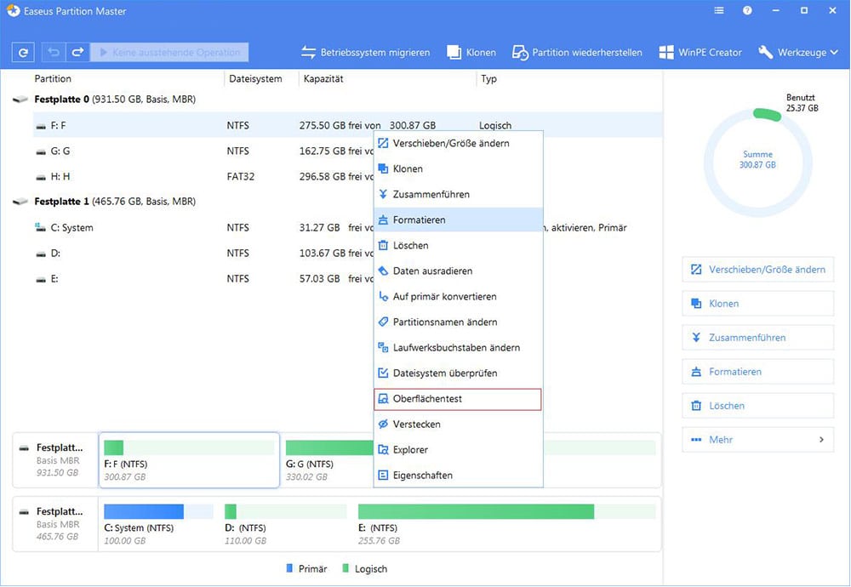
Task: Click the green Logisch legend swatch
Action: click(346, 568)
